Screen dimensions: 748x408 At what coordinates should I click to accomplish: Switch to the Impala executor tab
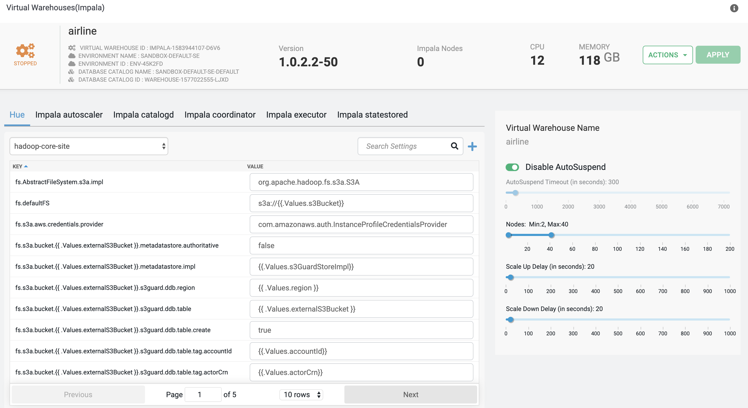(x=296, y=115)
